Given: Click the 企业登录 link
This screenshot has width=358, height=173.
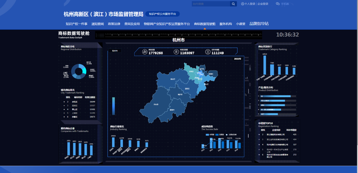Looking at the screenshot, I should [x=263, y=4].
